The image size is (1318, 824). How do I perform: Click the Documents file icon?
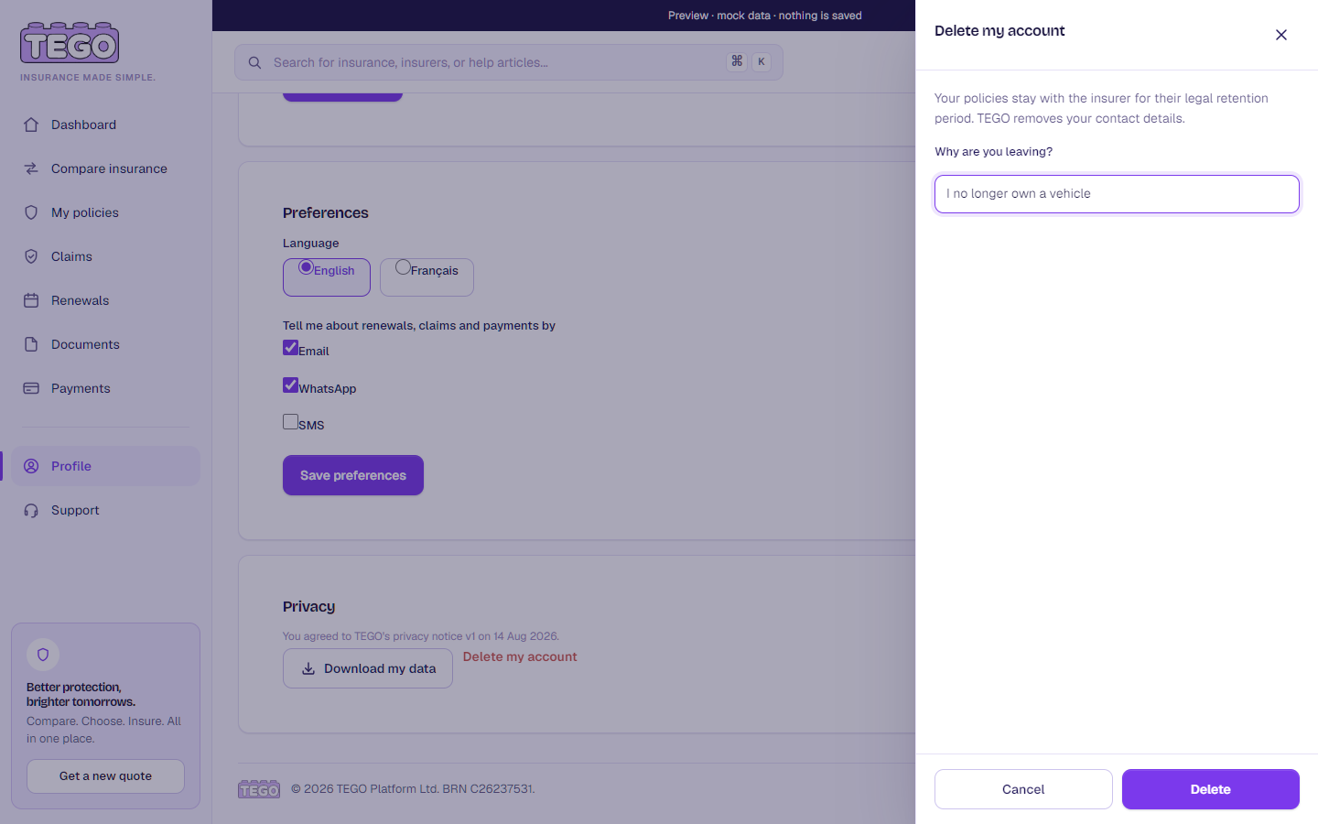point(31,344)
